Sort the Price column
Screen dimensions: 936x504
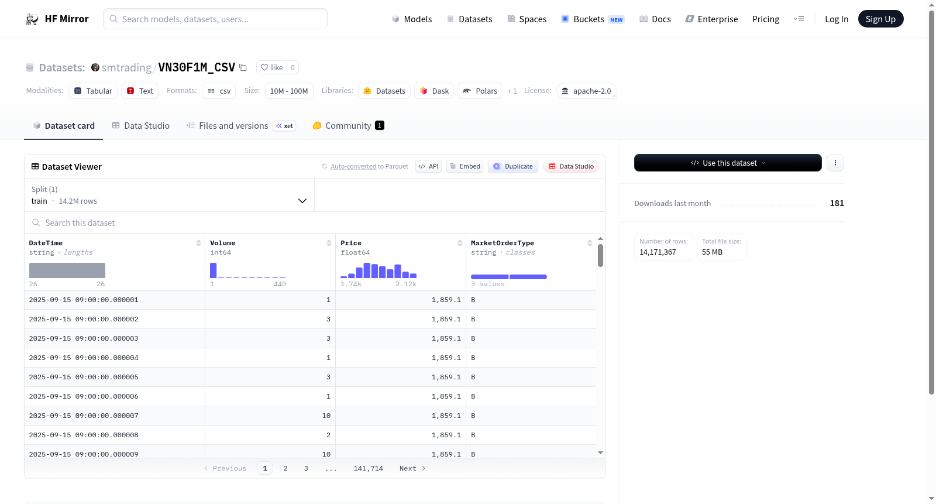pos(460,243)
